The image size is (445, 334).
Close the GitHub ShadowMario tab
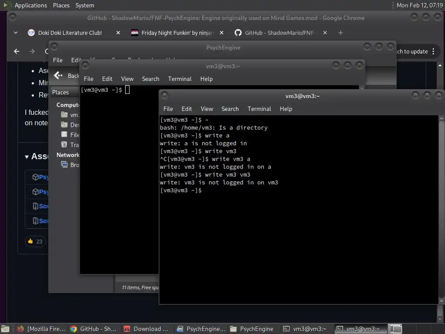point(325,33)
